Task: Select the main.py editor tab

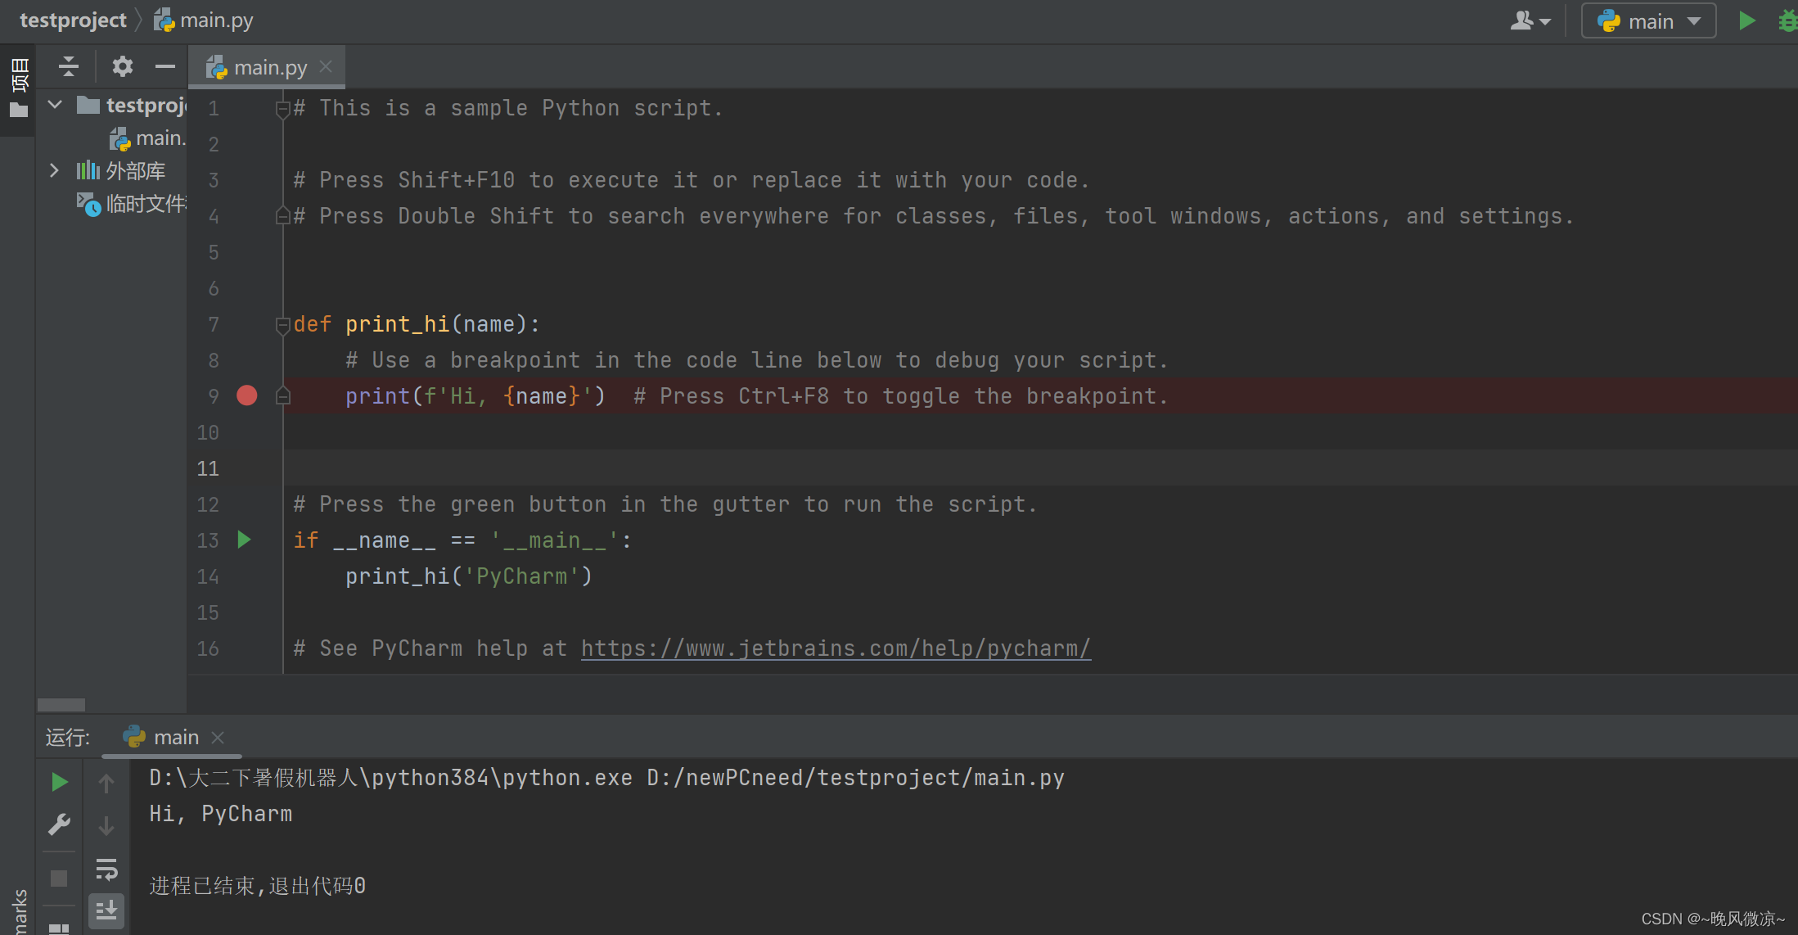Action: point(262,67)
